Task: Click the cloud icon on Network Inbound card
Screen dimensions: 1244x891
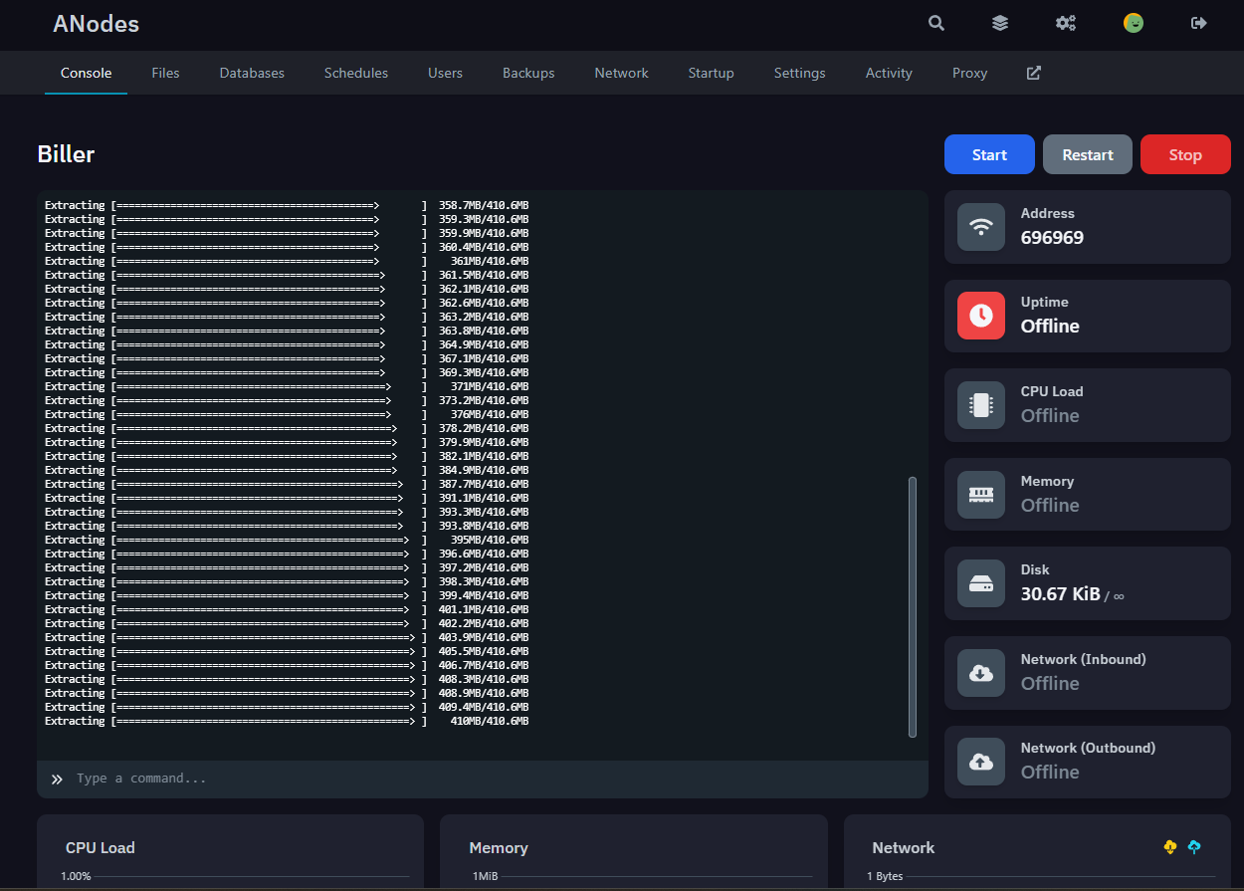Action: point(980,673)
